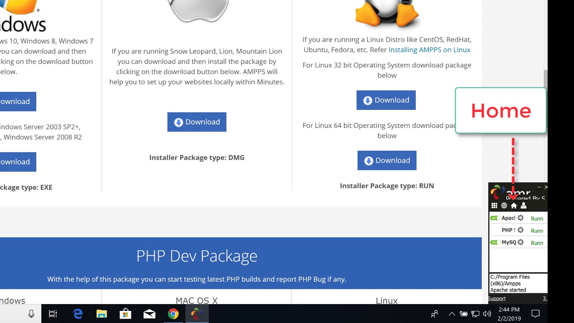Click the Support link in AMPPS panel

click(x=497, y=299)
